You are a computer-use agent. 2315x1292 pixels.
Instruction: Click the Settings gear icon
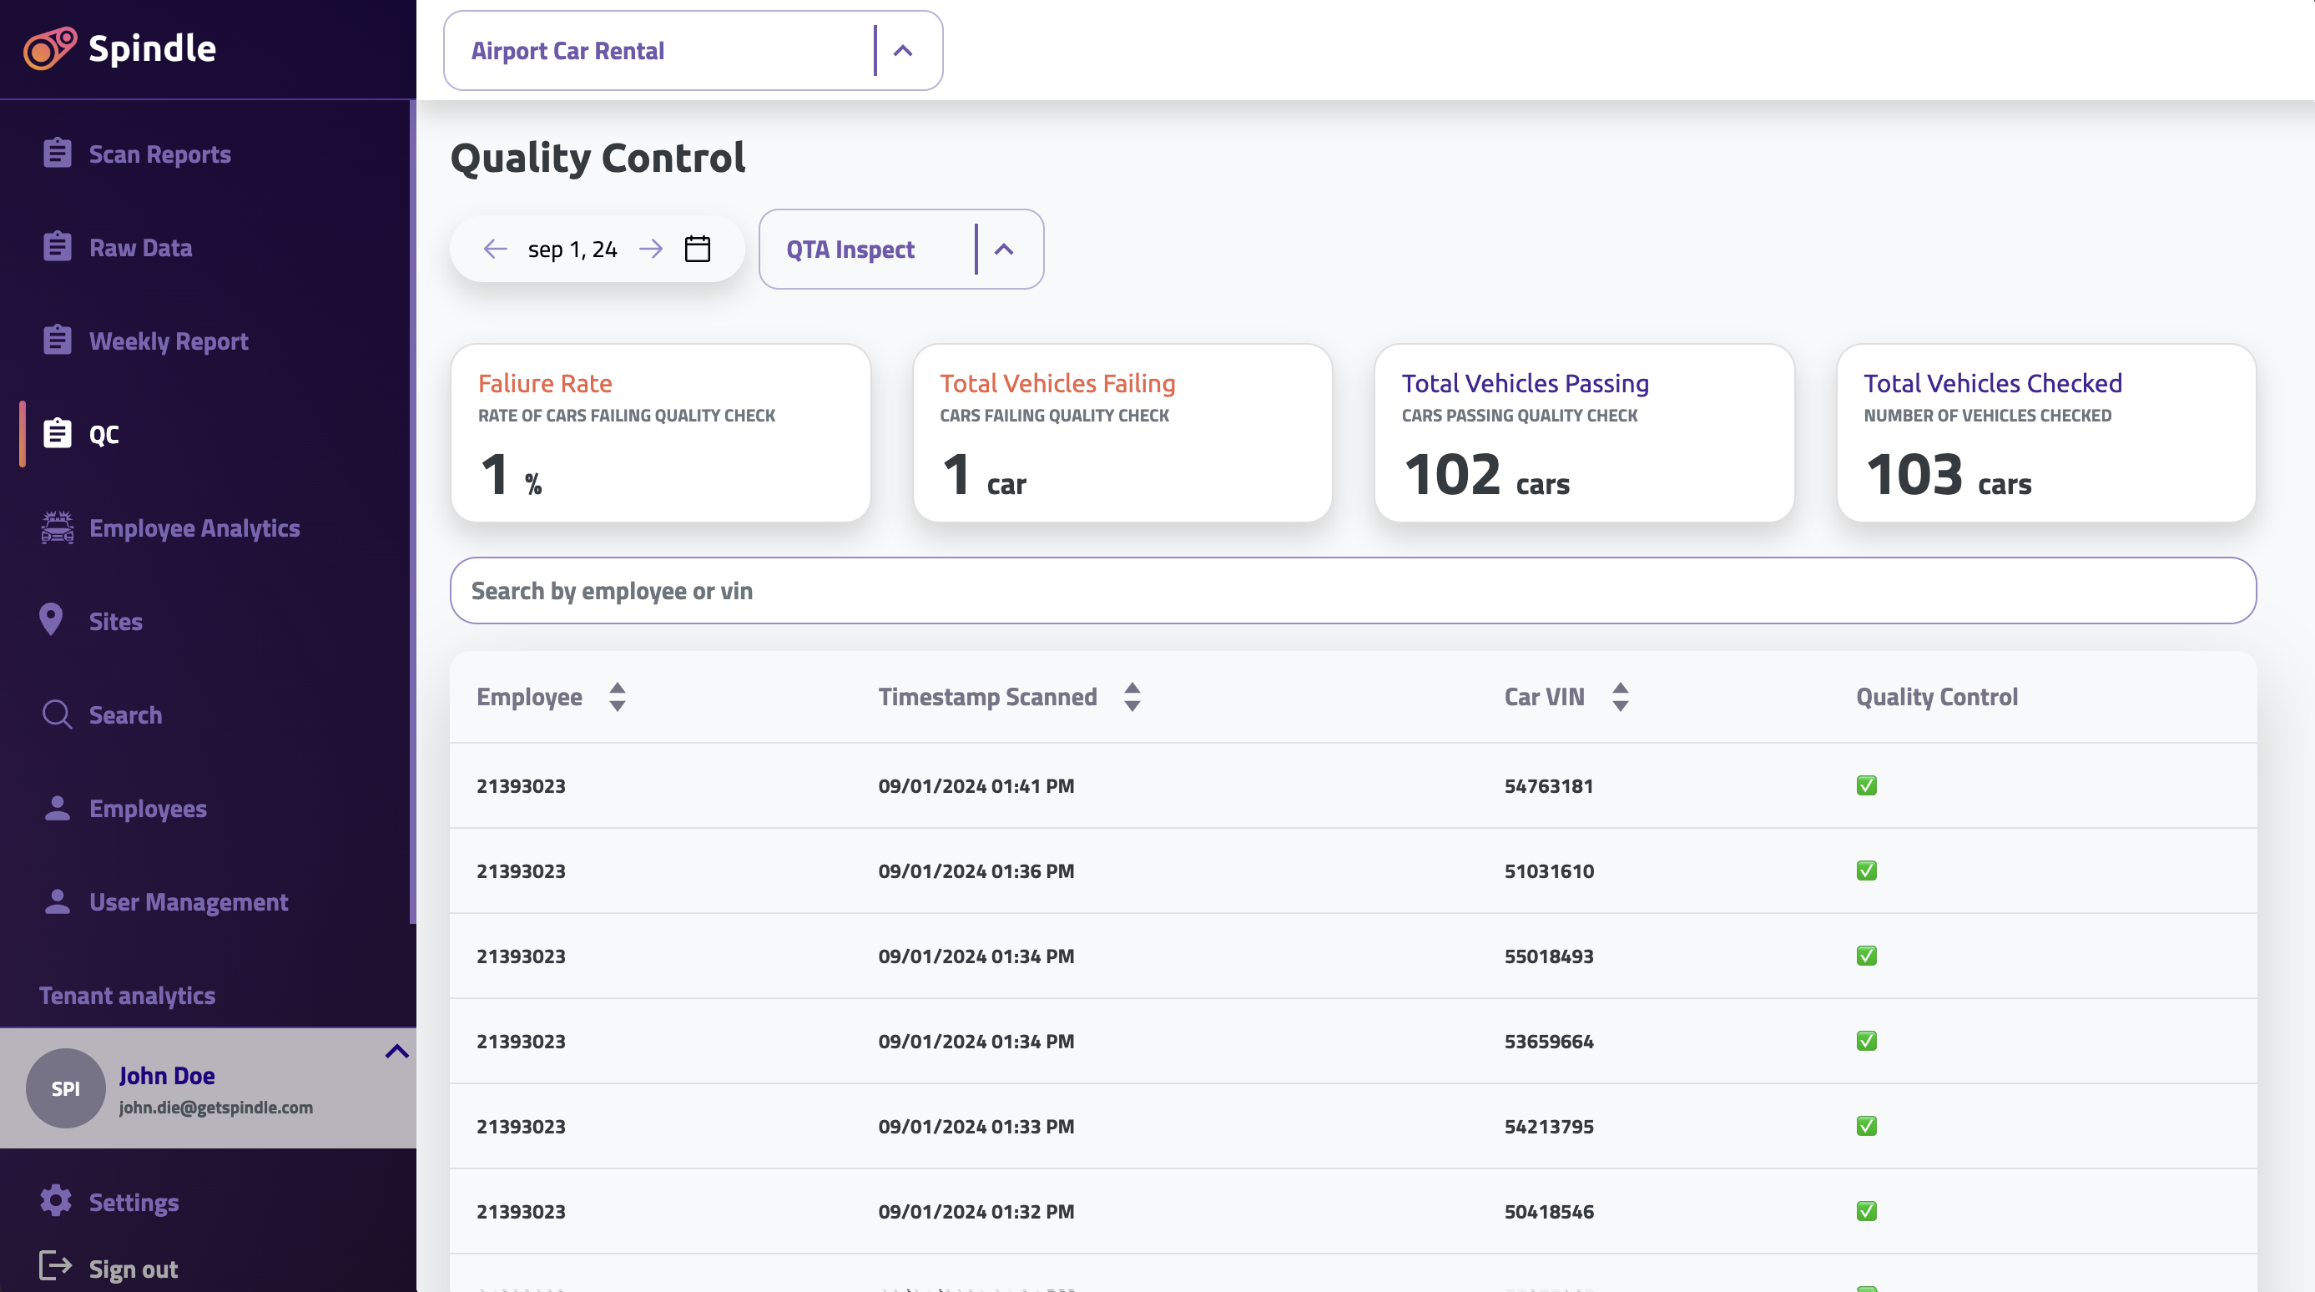tap(55, 1201)
